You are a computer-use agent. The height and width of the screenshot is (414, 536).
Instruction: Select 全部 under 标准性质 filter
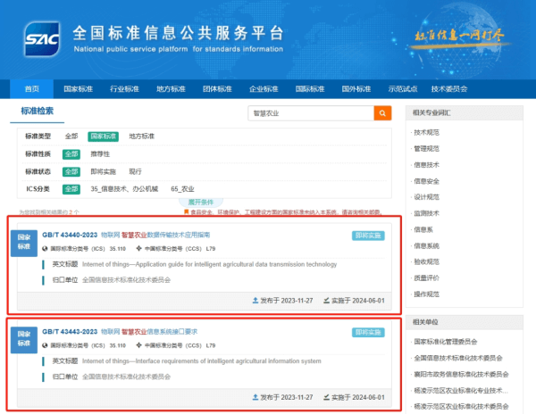tap(71, 154)
